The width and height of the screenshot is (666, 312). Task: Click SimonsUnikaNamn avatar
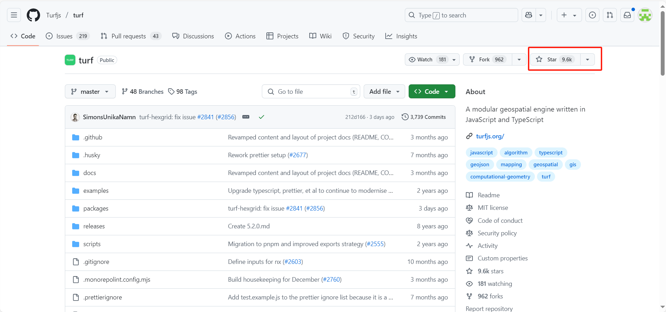75,117
